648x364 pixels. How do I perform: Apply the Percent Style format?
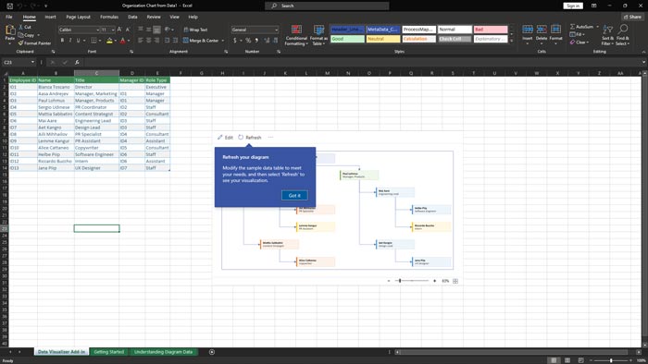[248, 41]
